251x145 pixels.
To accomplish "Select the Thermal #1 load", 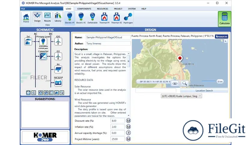I will [x=104, y=18].
